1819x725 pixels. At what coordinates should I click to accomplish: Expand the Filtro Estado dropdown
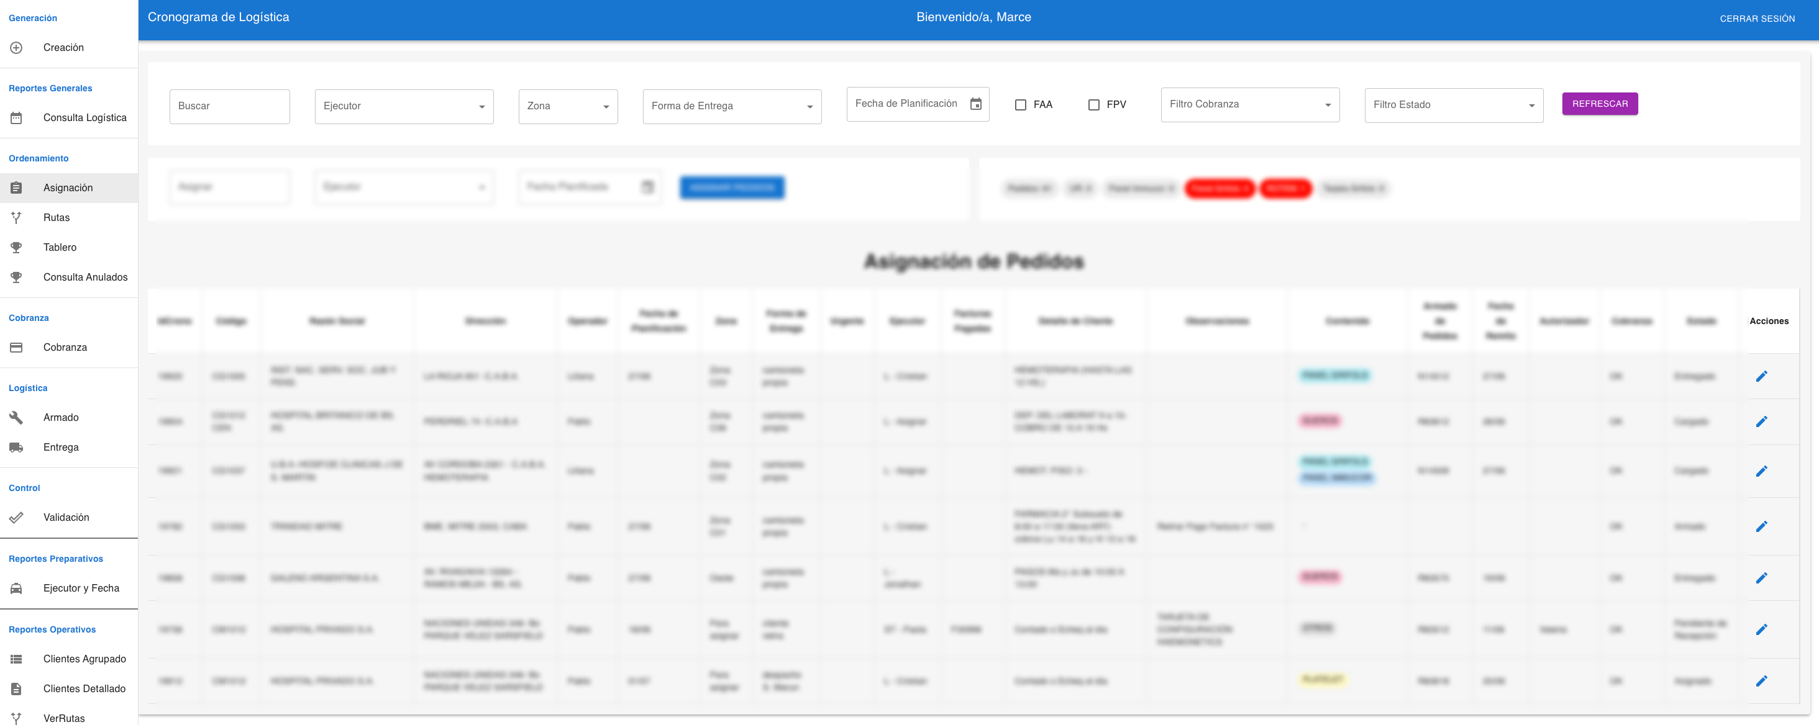tap(1453, 106)
